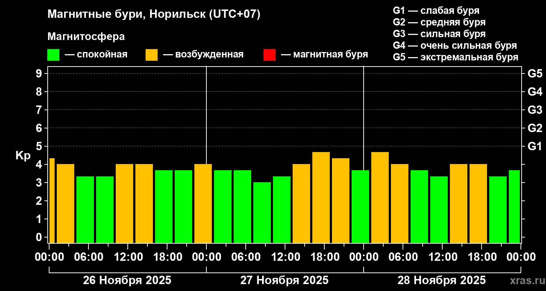
Task: Select the «G2 — средняя буря» legend line
Action: 439,22
